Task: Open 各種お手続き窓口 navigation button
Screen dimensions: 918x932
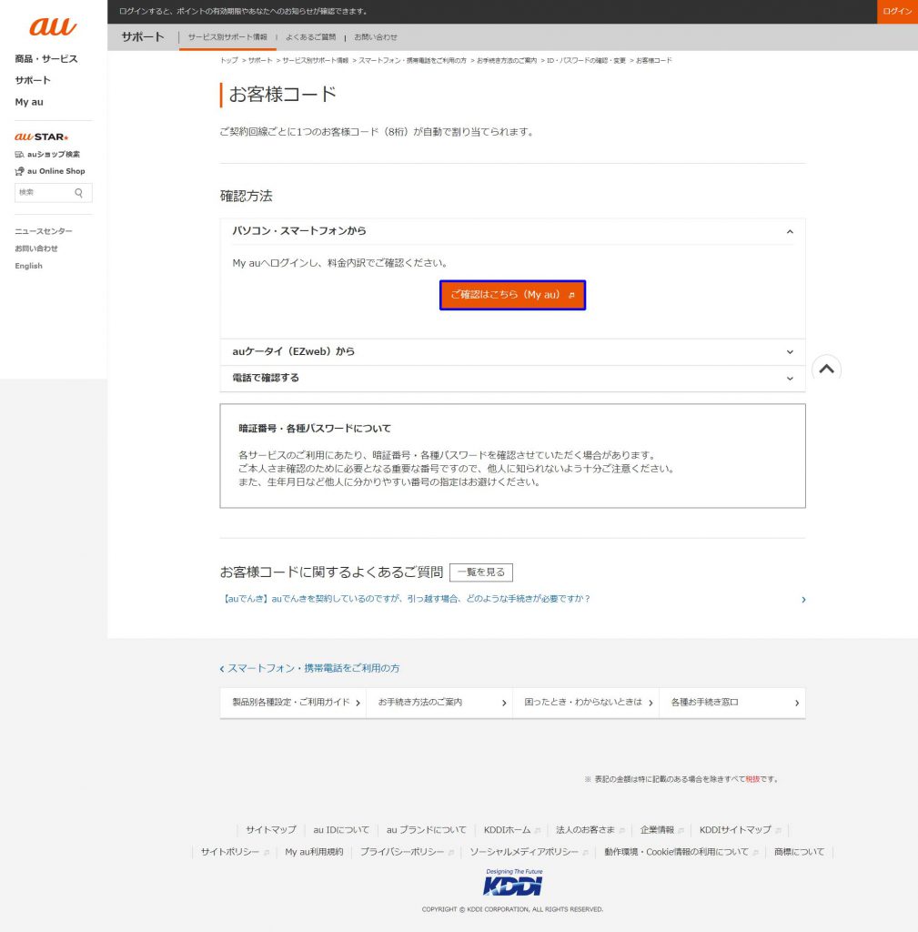Action: pos(732,703)
